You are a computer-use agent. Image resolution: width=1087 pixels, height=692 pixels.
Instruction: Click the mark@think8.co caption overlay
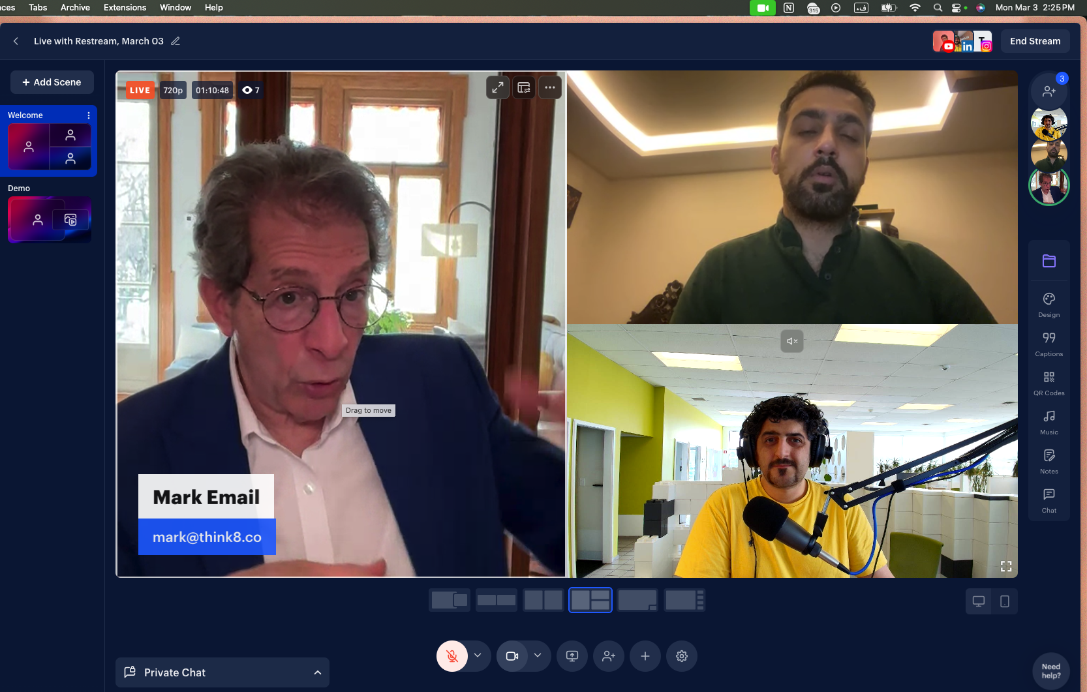click(x=207, y=537)
